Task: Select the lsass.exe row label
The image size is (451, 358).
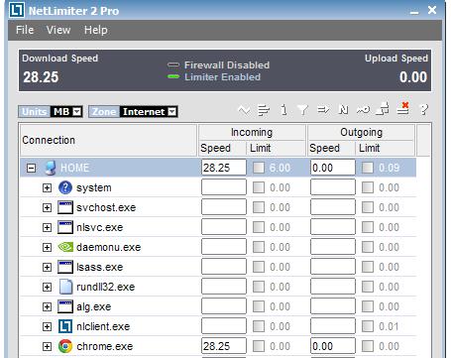Action: click(100, 267)
